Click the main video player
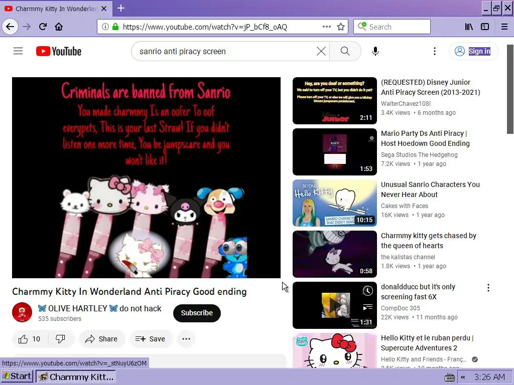The image size is (514, 385). click(146, 177)
